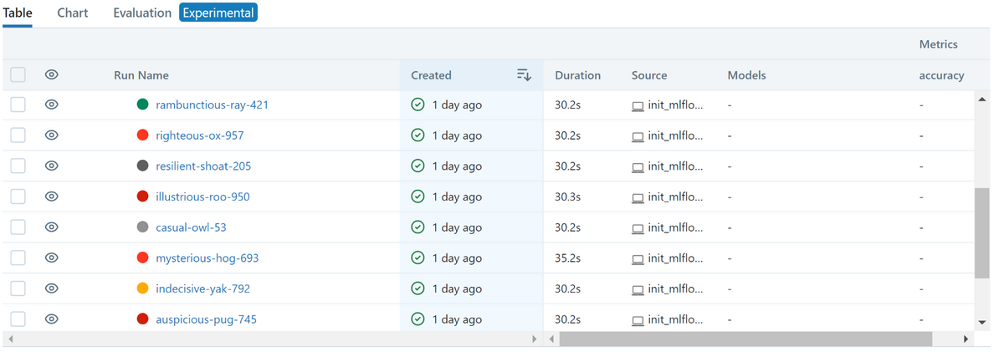1004x352 pixels.
Task: Hide the righteous-ox-957 run
Action: [51, 135]
